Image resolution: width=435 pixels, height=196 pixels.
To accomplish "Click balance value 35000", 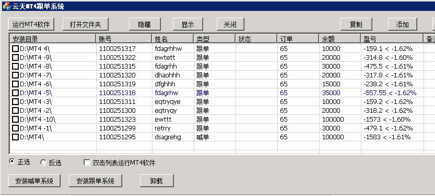I will click(x=331, y=93).
